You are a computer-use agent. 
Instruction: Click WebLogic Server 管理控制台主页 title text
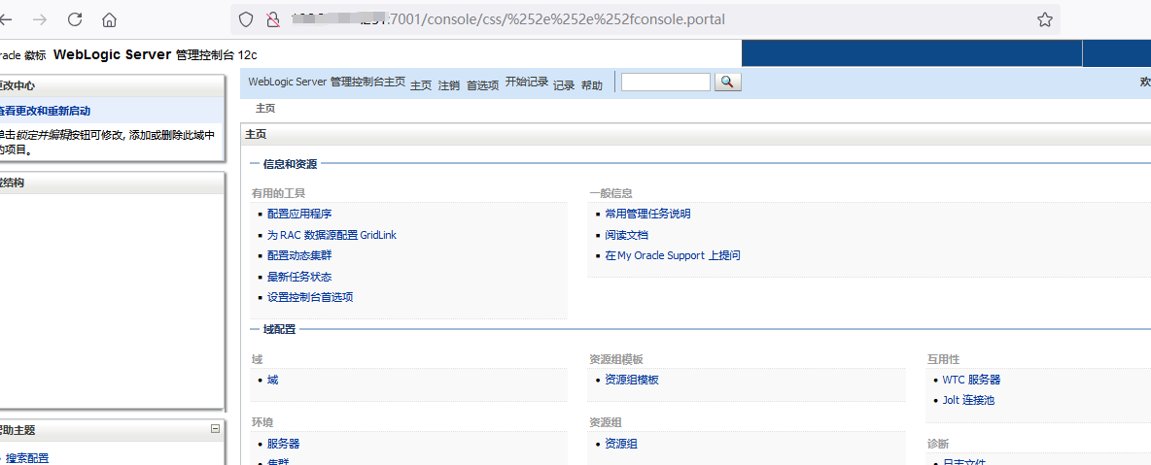coord(327,83)
